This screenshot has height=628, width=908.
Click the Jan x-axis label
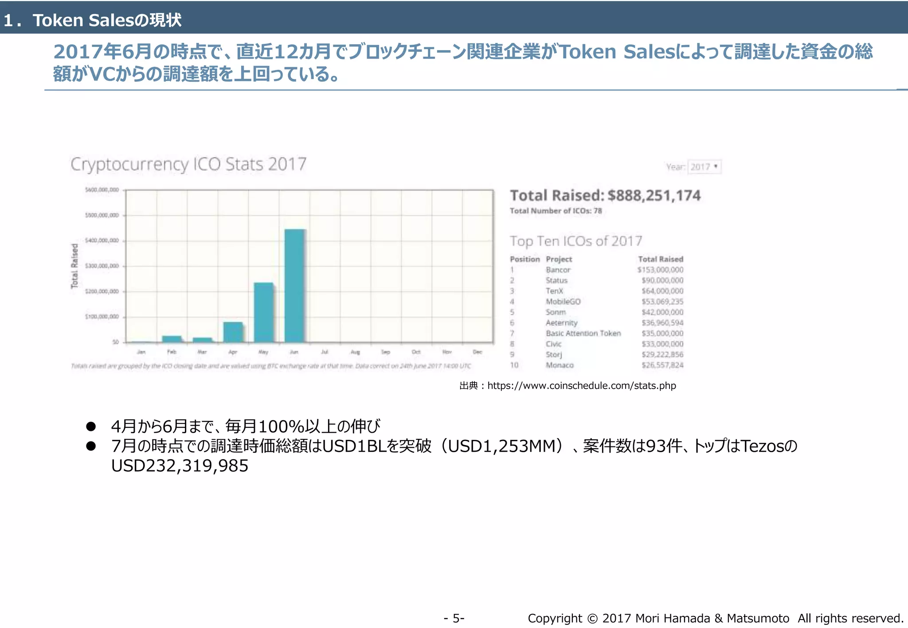click(141, 352)
